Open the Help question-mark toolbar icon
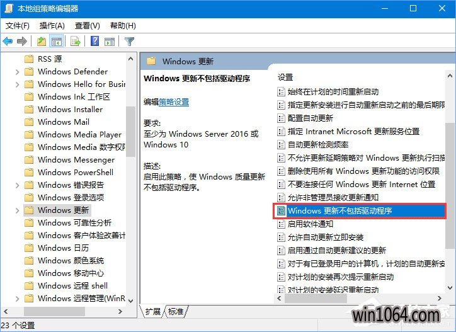The height and width of the screenshot is (332, 456). point(95,41)
